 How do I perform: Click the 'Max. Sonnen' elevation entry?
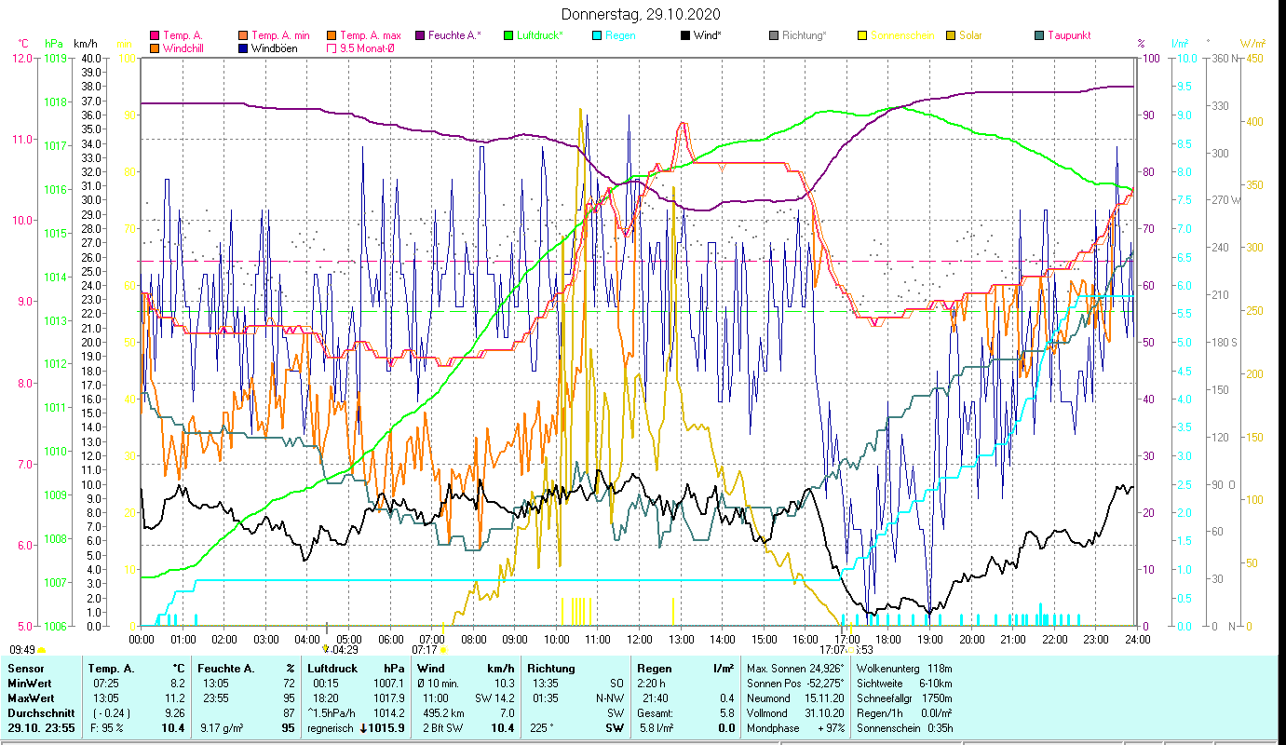[795, 669]
